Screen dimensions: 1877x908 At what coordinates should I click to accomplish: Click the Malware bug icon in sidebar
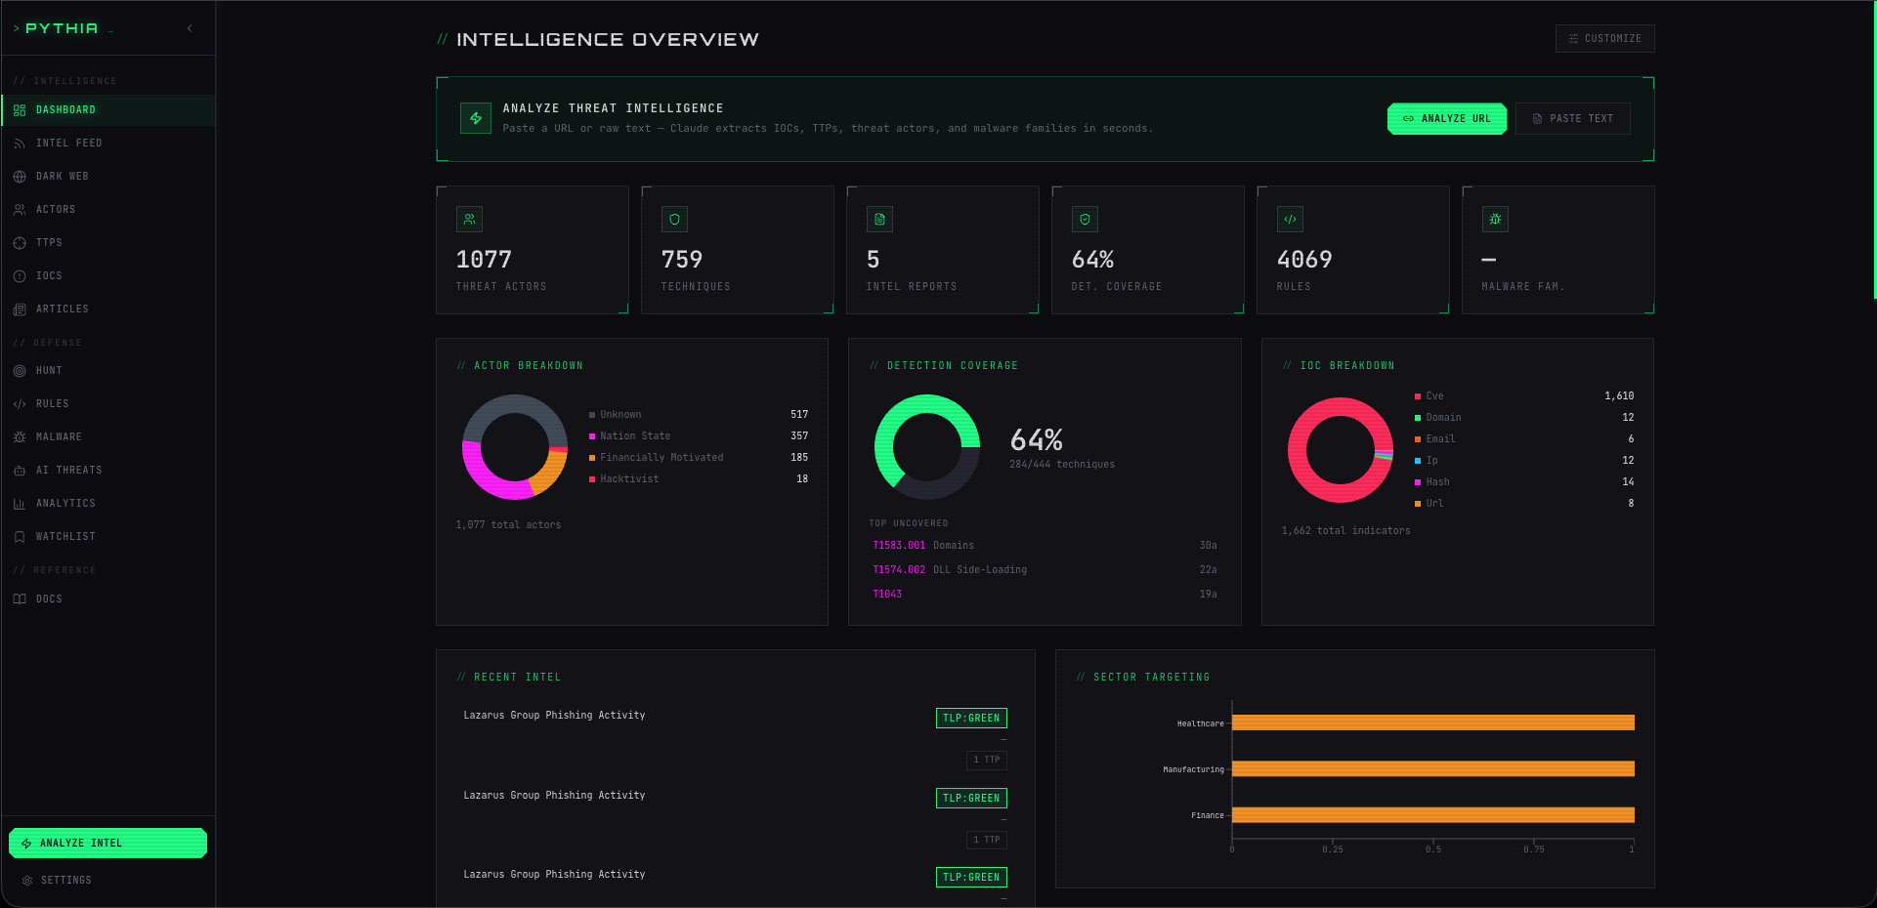pos(20,437)
